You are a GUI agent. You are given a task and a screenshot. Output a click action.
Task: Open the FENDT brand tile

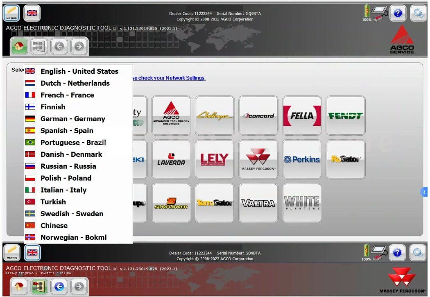[345, 116]
